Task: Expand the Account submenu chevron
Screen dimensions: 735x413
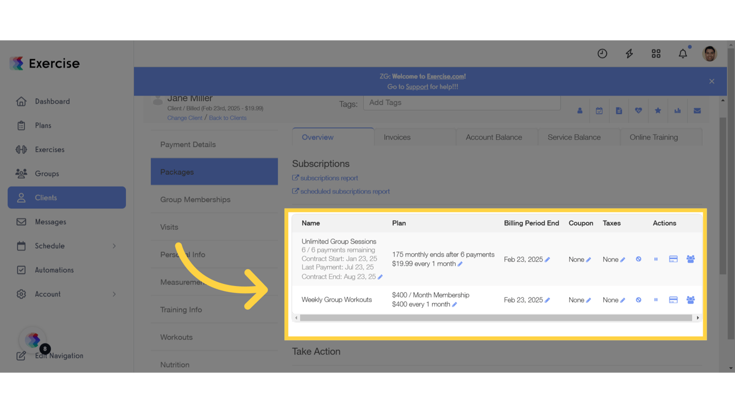Action: pyautogui.click(x=114, y=294)
